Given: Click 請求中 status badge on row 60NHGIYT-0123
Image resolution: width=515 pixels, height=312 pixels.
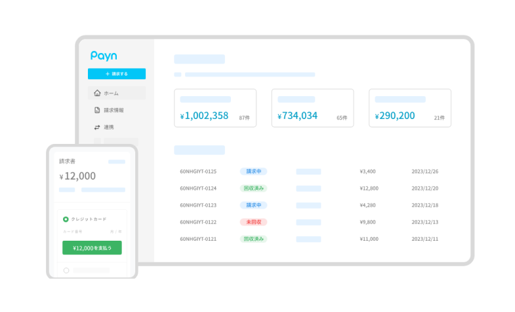Looking at the screenshot, I should 253,205.
